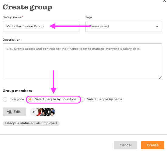The height and width of the screenshot is (153, 167).
Task: Click the Tags label
Action: pyautogui.click(x=89, y=17)
